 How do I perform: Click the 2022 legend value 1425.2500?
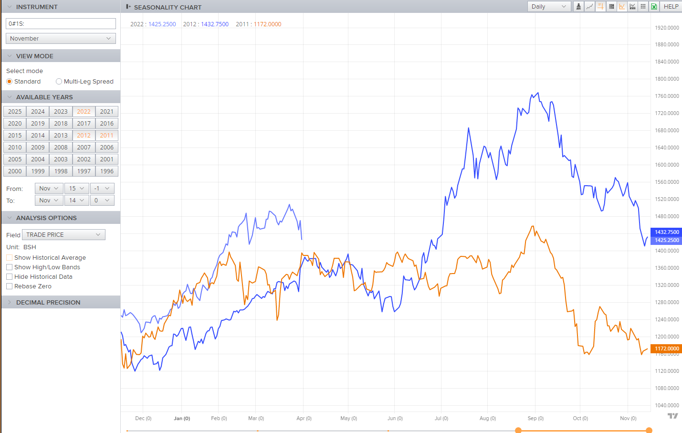(162, 24)
